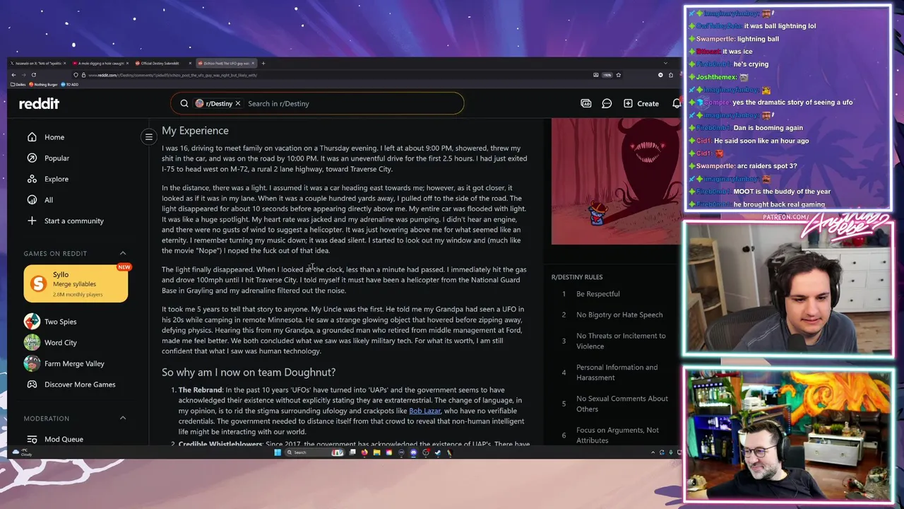Open the Dailies bookmark folder
904x509 pixels.
18,84
